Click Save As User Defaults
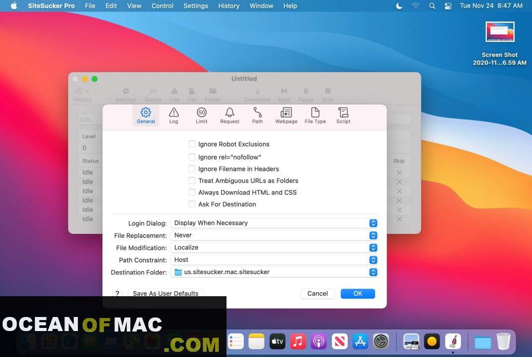 point(166,293)
